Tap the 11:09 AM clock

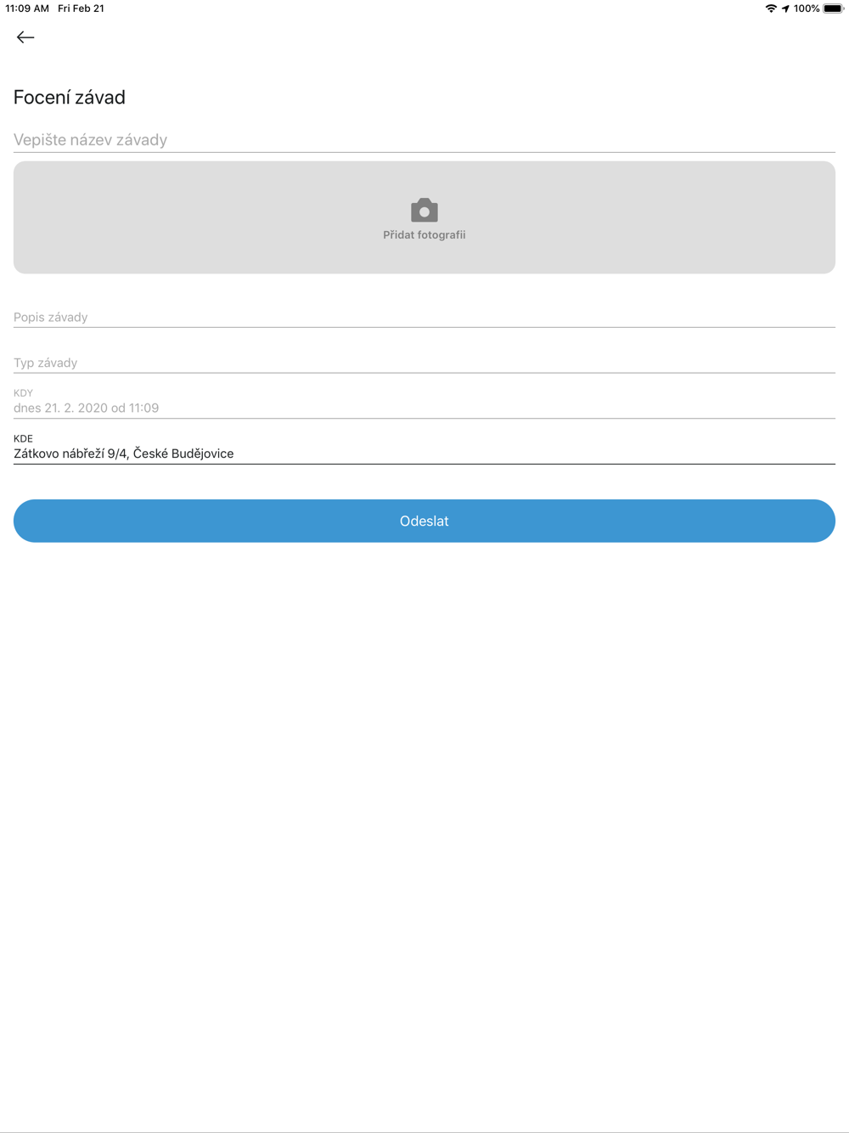pyautogui.click(x=27, y=8)
